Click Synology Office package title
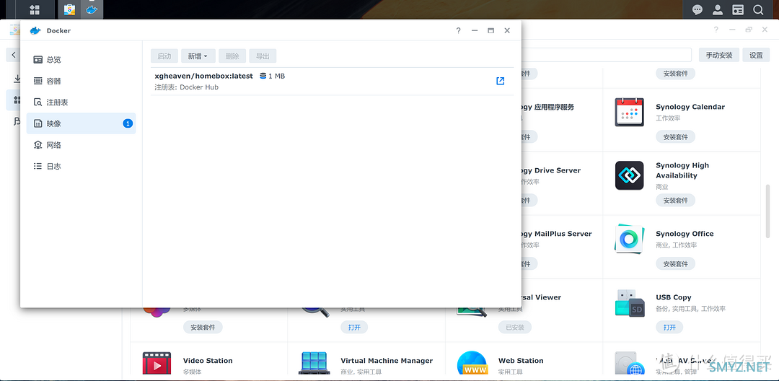779x381 pixels. [x=685, y=234]
